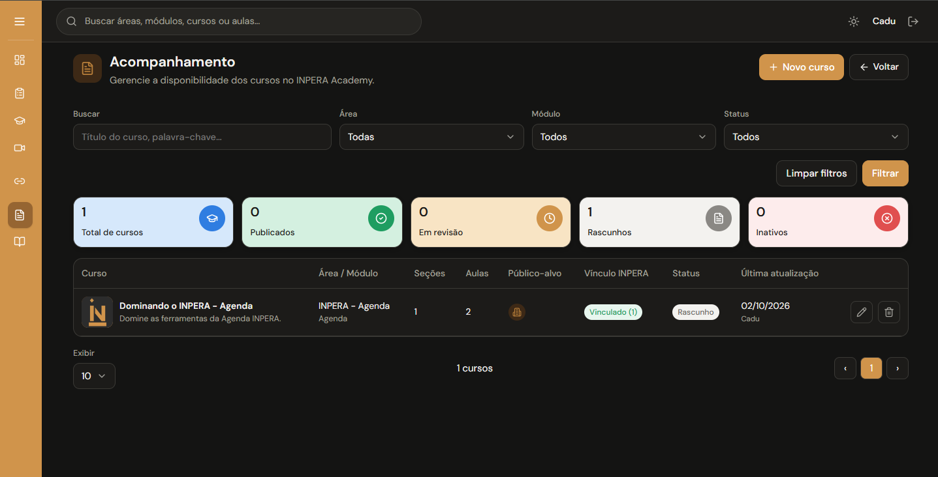This screenshot has width=938, height=477.
Task: Open the INPERA course logo thumbnail
Action: (x=97, y=312)
